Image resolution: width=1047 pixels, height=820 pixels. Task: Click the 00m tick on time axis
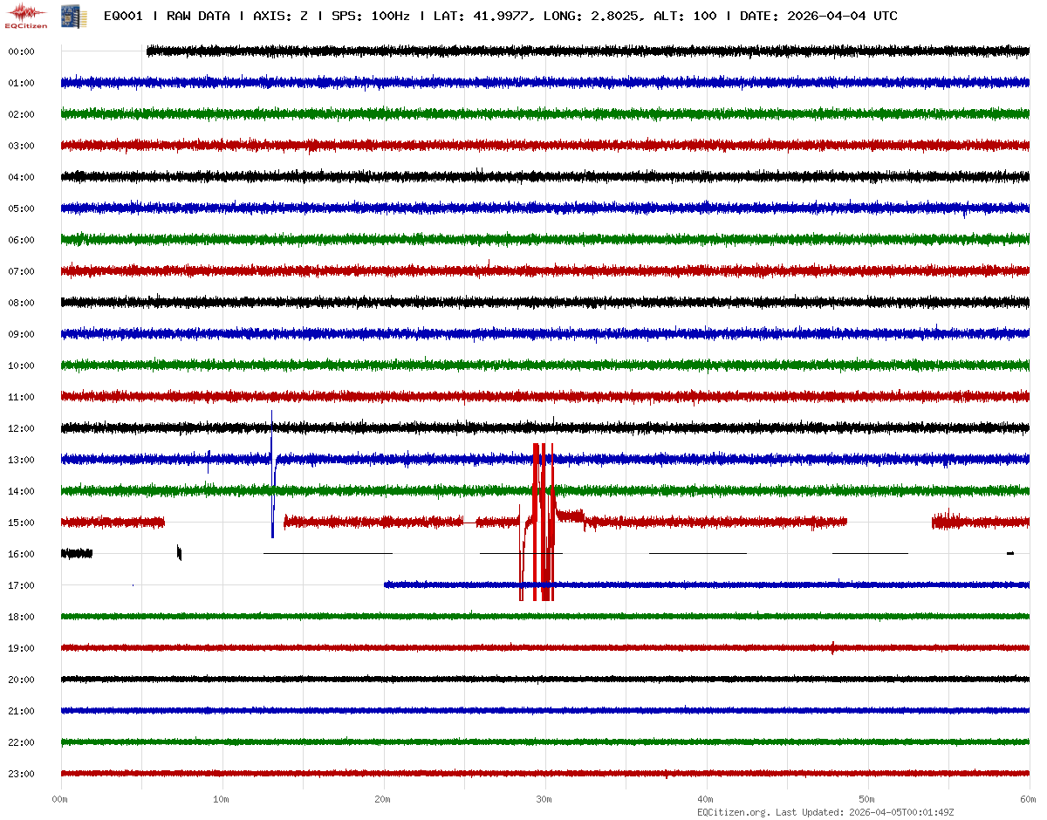(61, 799)
